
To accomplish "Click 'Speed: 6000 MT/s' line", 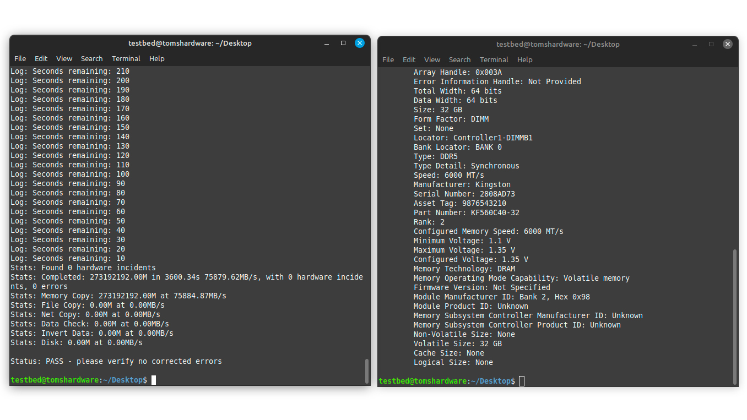I will click(x=449, y=175).
